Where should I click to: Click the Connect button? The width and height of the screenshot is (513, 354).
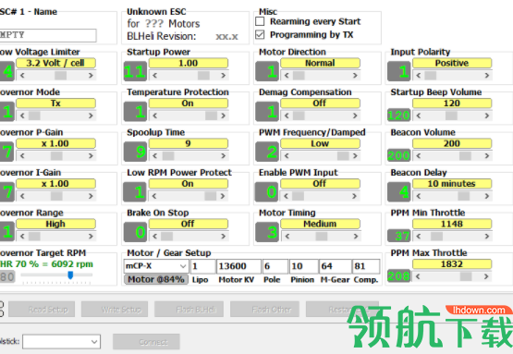(x=146, y=342)
